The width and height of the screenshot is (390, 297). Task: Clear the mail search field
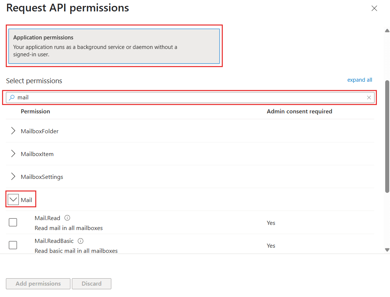pyautogui.click(x=369, y=98)
